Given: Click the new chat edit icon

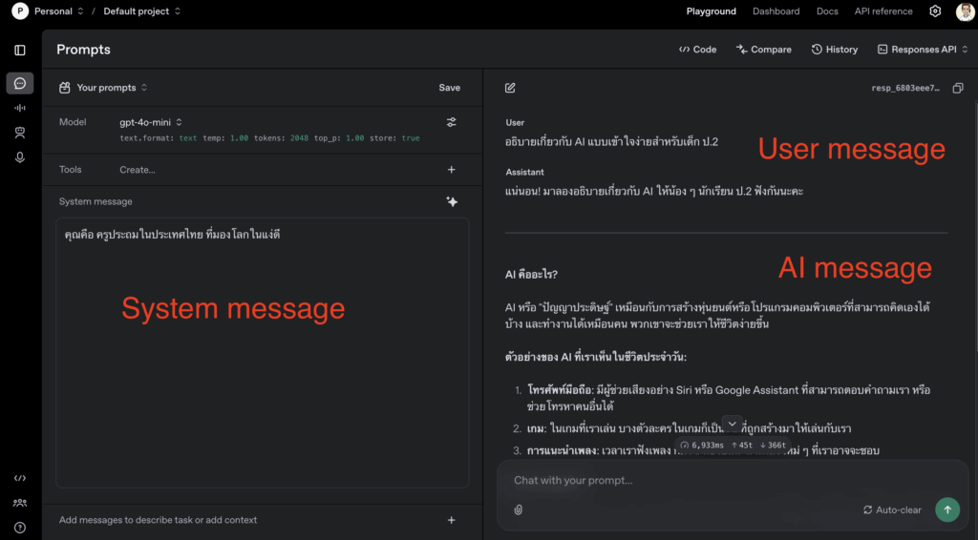Looking at the screenshot, I should tap(510, 88).
